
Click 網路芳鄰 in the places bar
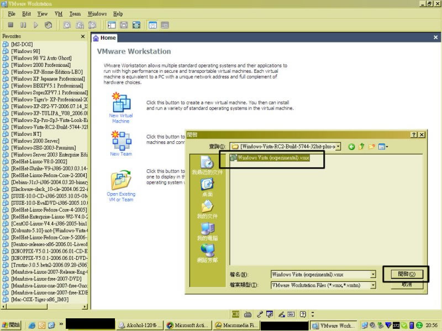(x=207, y=253)
